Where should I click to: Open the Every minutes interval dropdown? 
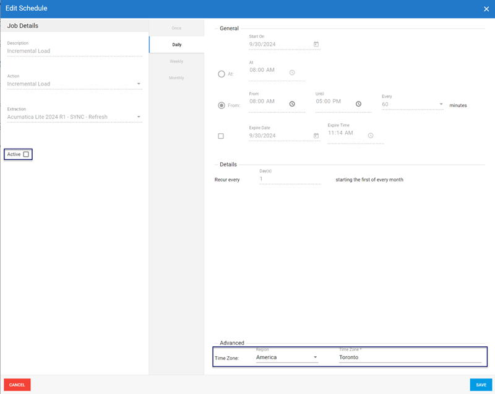tap(441, 105)
